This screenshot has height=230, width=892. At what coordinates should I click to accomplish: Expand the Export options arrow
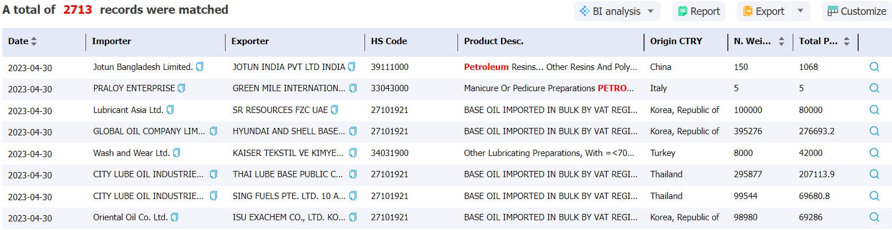point(801,11)
